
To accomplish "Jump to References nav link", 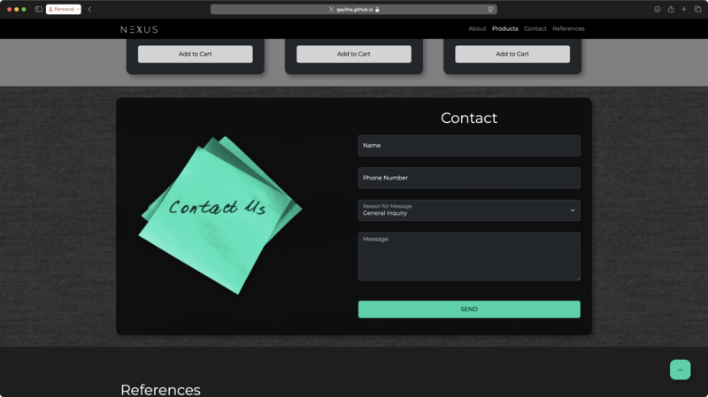I will [x=568, y=29].
